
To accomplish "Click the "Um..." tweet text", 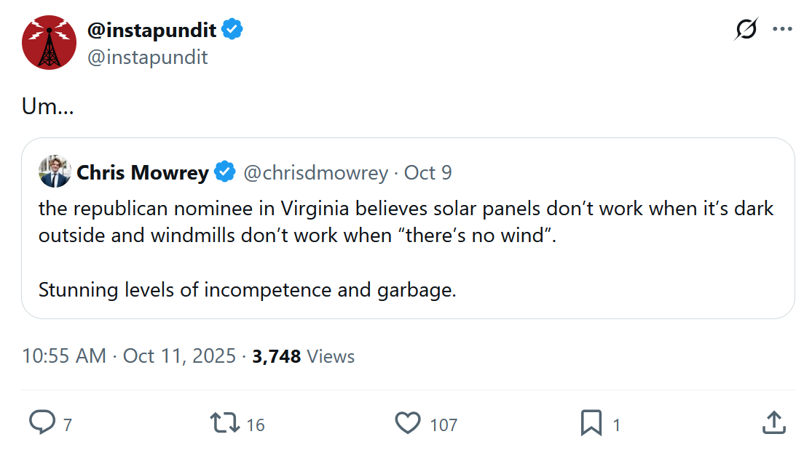I will [48, 107].
